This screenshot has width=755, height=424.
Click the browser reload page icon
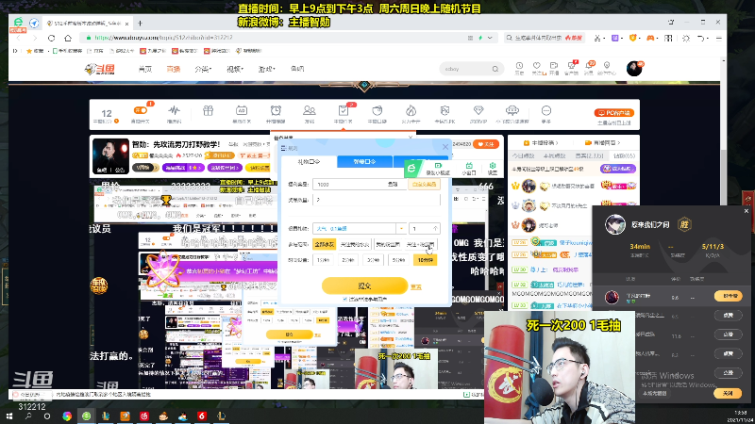pyautogui.click(x=51, y=38)
